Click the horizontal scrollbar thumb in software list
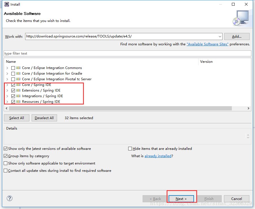Image resolution: width=255 pixels, height=209 pixels. 120,108
